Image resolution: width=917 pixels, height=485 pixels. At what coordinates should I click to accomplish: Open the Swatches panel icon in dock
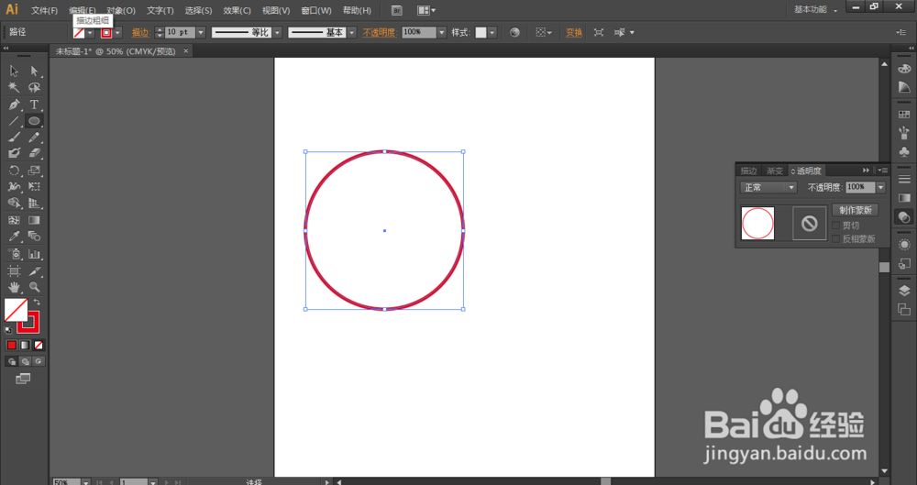[904, 114]
